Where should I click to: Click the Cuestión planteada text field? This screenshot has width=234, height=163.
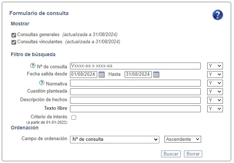135,92
